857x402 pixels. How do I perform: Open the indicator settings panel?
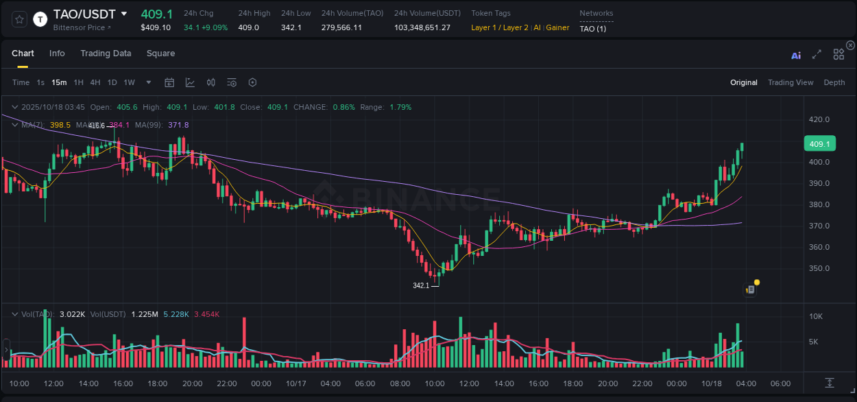click(231, 82)
